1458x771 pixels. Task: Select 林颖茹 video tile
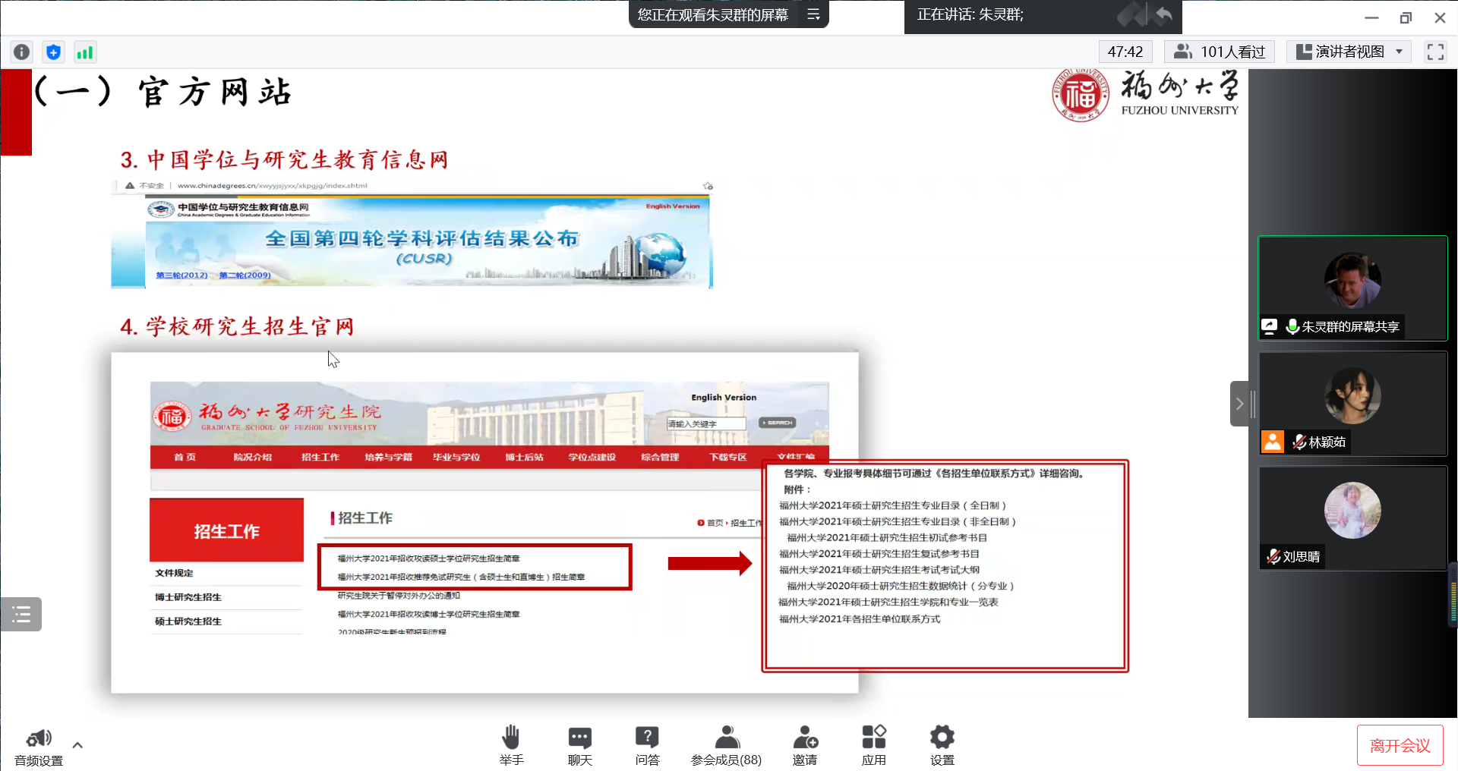[x=1352, y=404]
